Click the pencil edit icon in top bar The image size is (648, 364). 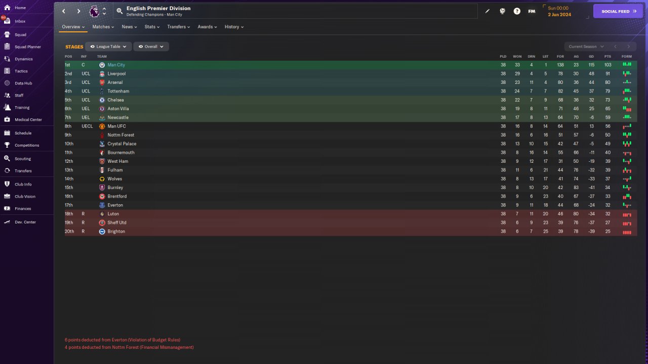coord(488,11)
